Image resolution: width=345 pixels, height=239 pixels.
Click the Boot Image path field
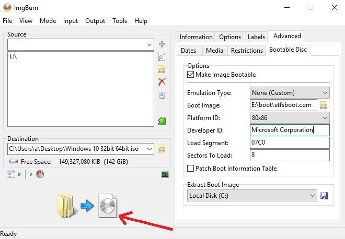283,105
